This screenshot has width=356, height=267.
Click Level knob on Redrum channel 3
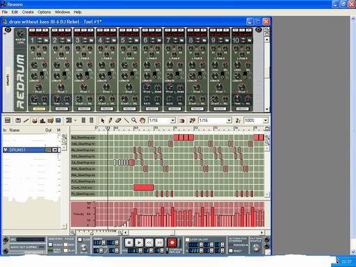click(79, 65)
